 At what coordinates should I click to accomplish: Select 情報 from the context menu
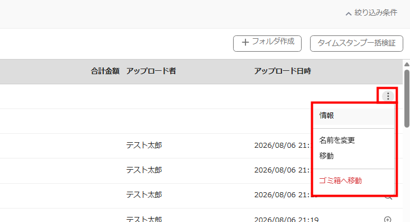353,115
